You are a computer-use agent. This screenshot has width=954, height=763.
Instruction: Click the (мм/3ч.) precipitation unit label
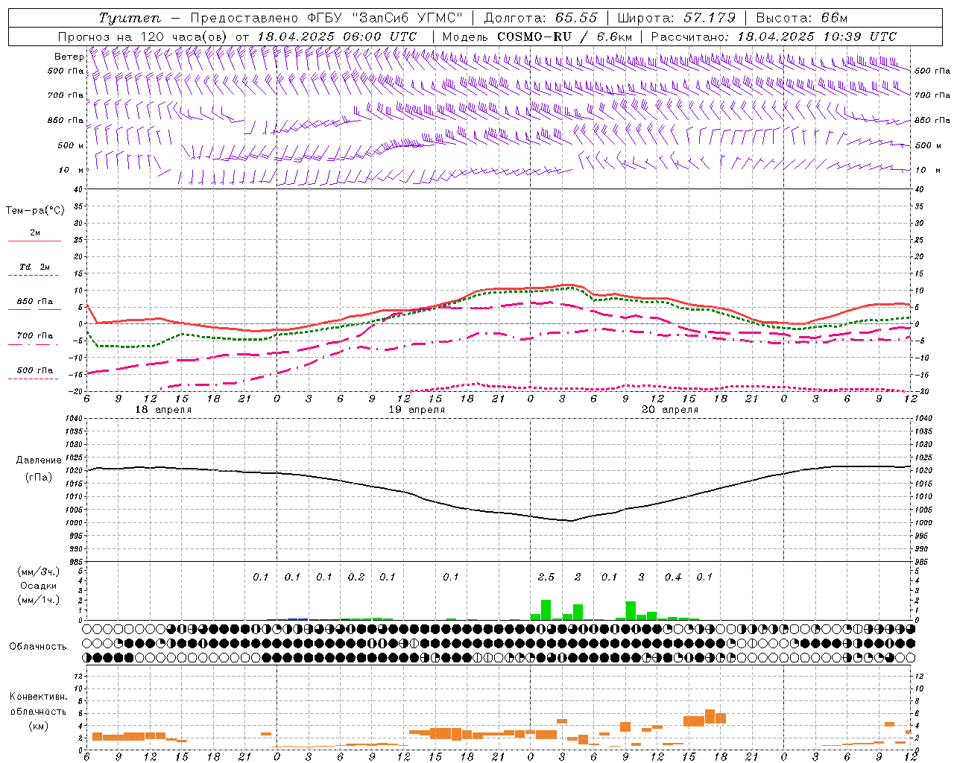39,572
